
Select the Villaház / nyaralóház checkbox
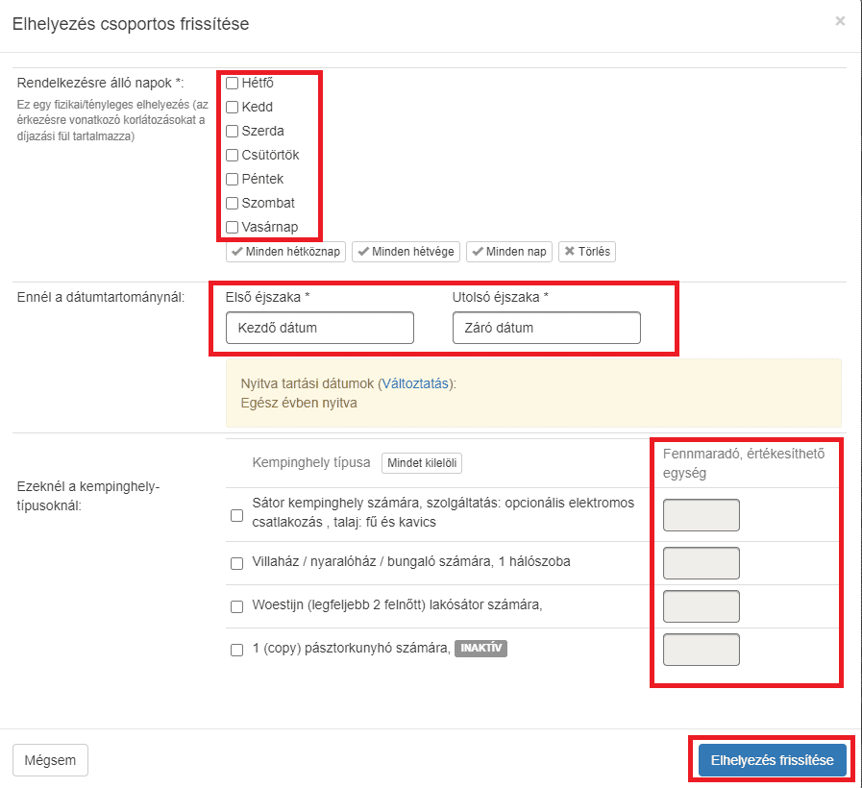click(237, 564)
